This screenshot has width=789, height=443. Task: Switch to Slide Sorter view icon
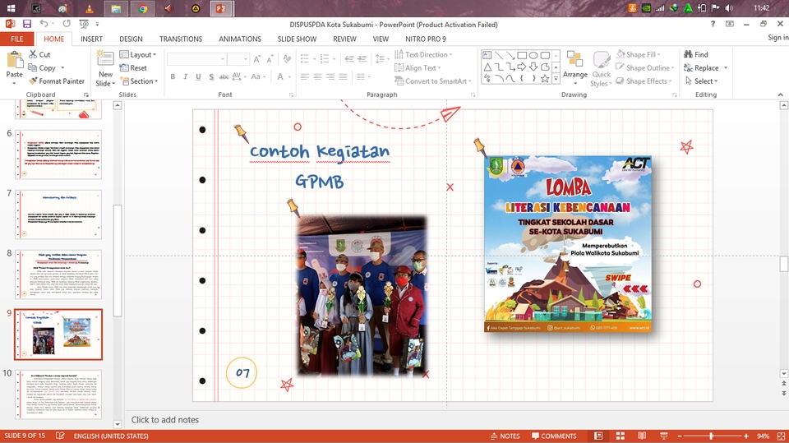(621, 436)
